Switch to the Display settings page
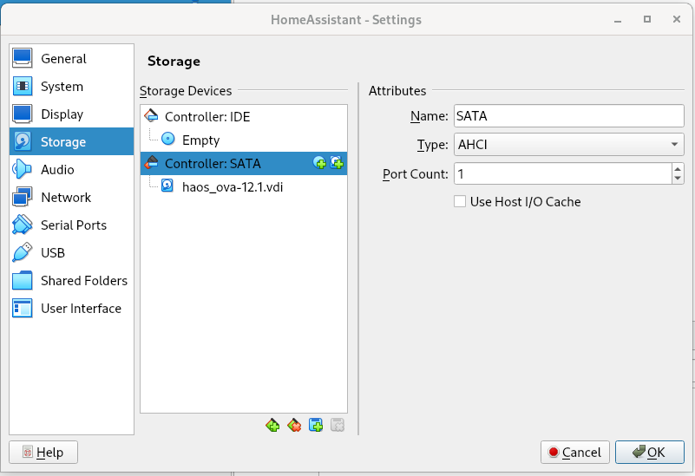The width and height of the screenshot is (695, 476). point(62,114)
